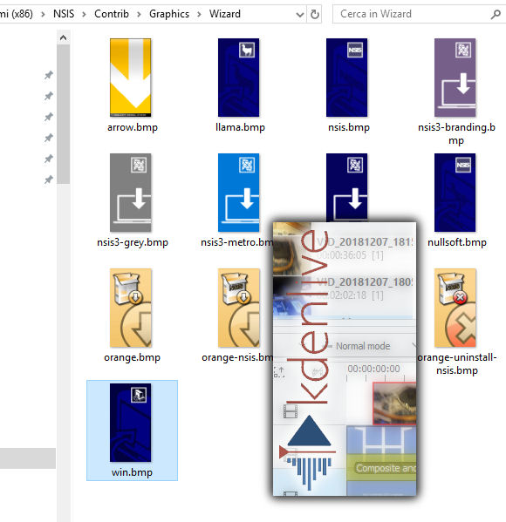
Task: Select the nsis3-grey.bmp file icon
Action: (130, 193)
